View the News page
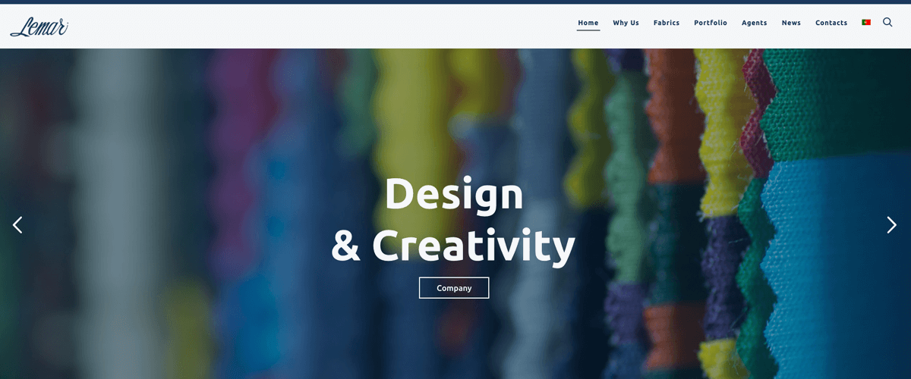 click(791, 23)
